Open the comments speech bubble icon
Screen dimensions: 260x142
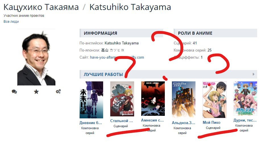[x=14, y=92]
